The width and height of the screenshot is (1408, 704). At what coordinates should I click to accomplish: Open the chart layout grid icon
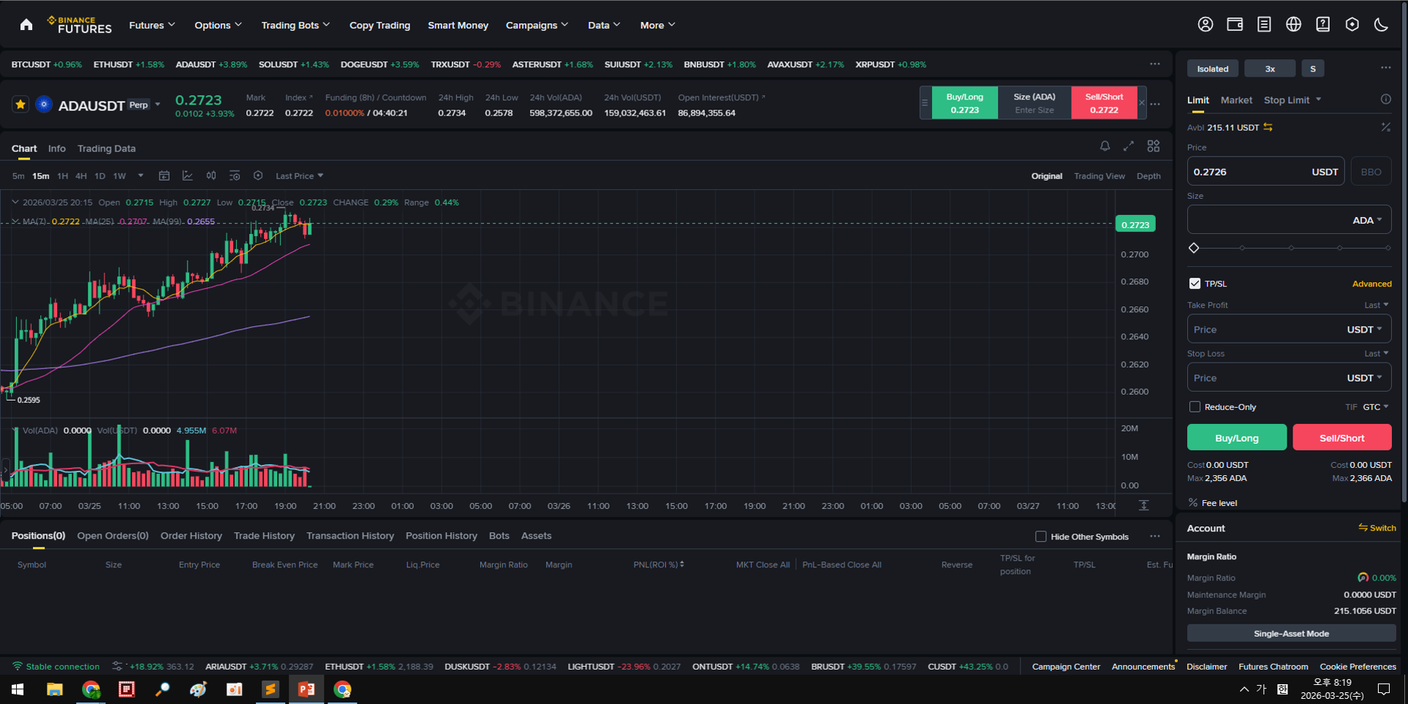tap(1154, 146)
